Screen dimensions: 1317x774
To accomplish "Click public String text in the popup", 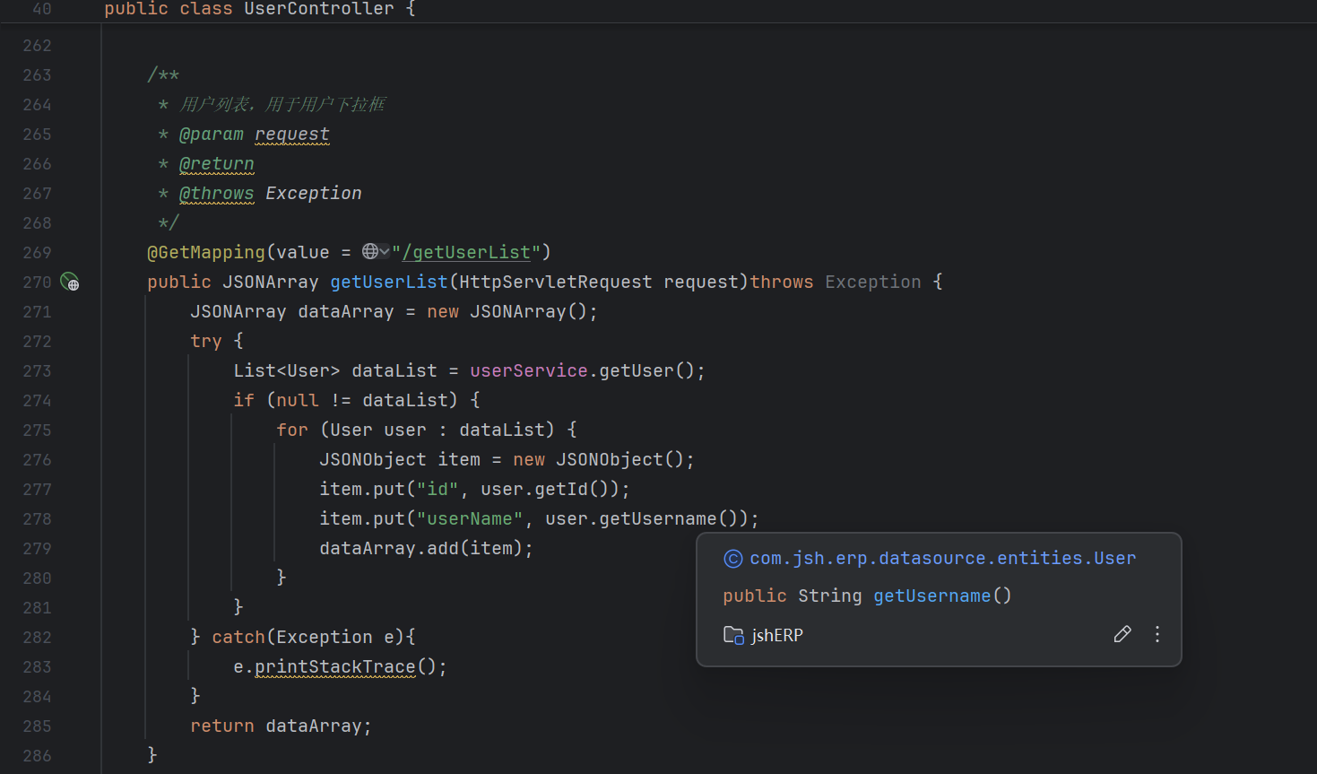I will pyautogui.click(x=793, y=596).
